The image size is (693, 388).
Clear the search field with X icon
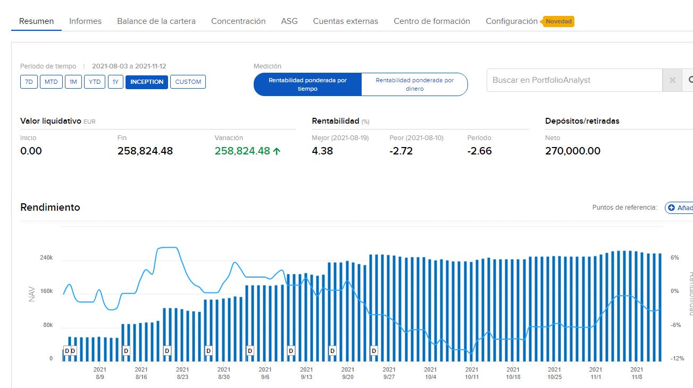point(672,80)
